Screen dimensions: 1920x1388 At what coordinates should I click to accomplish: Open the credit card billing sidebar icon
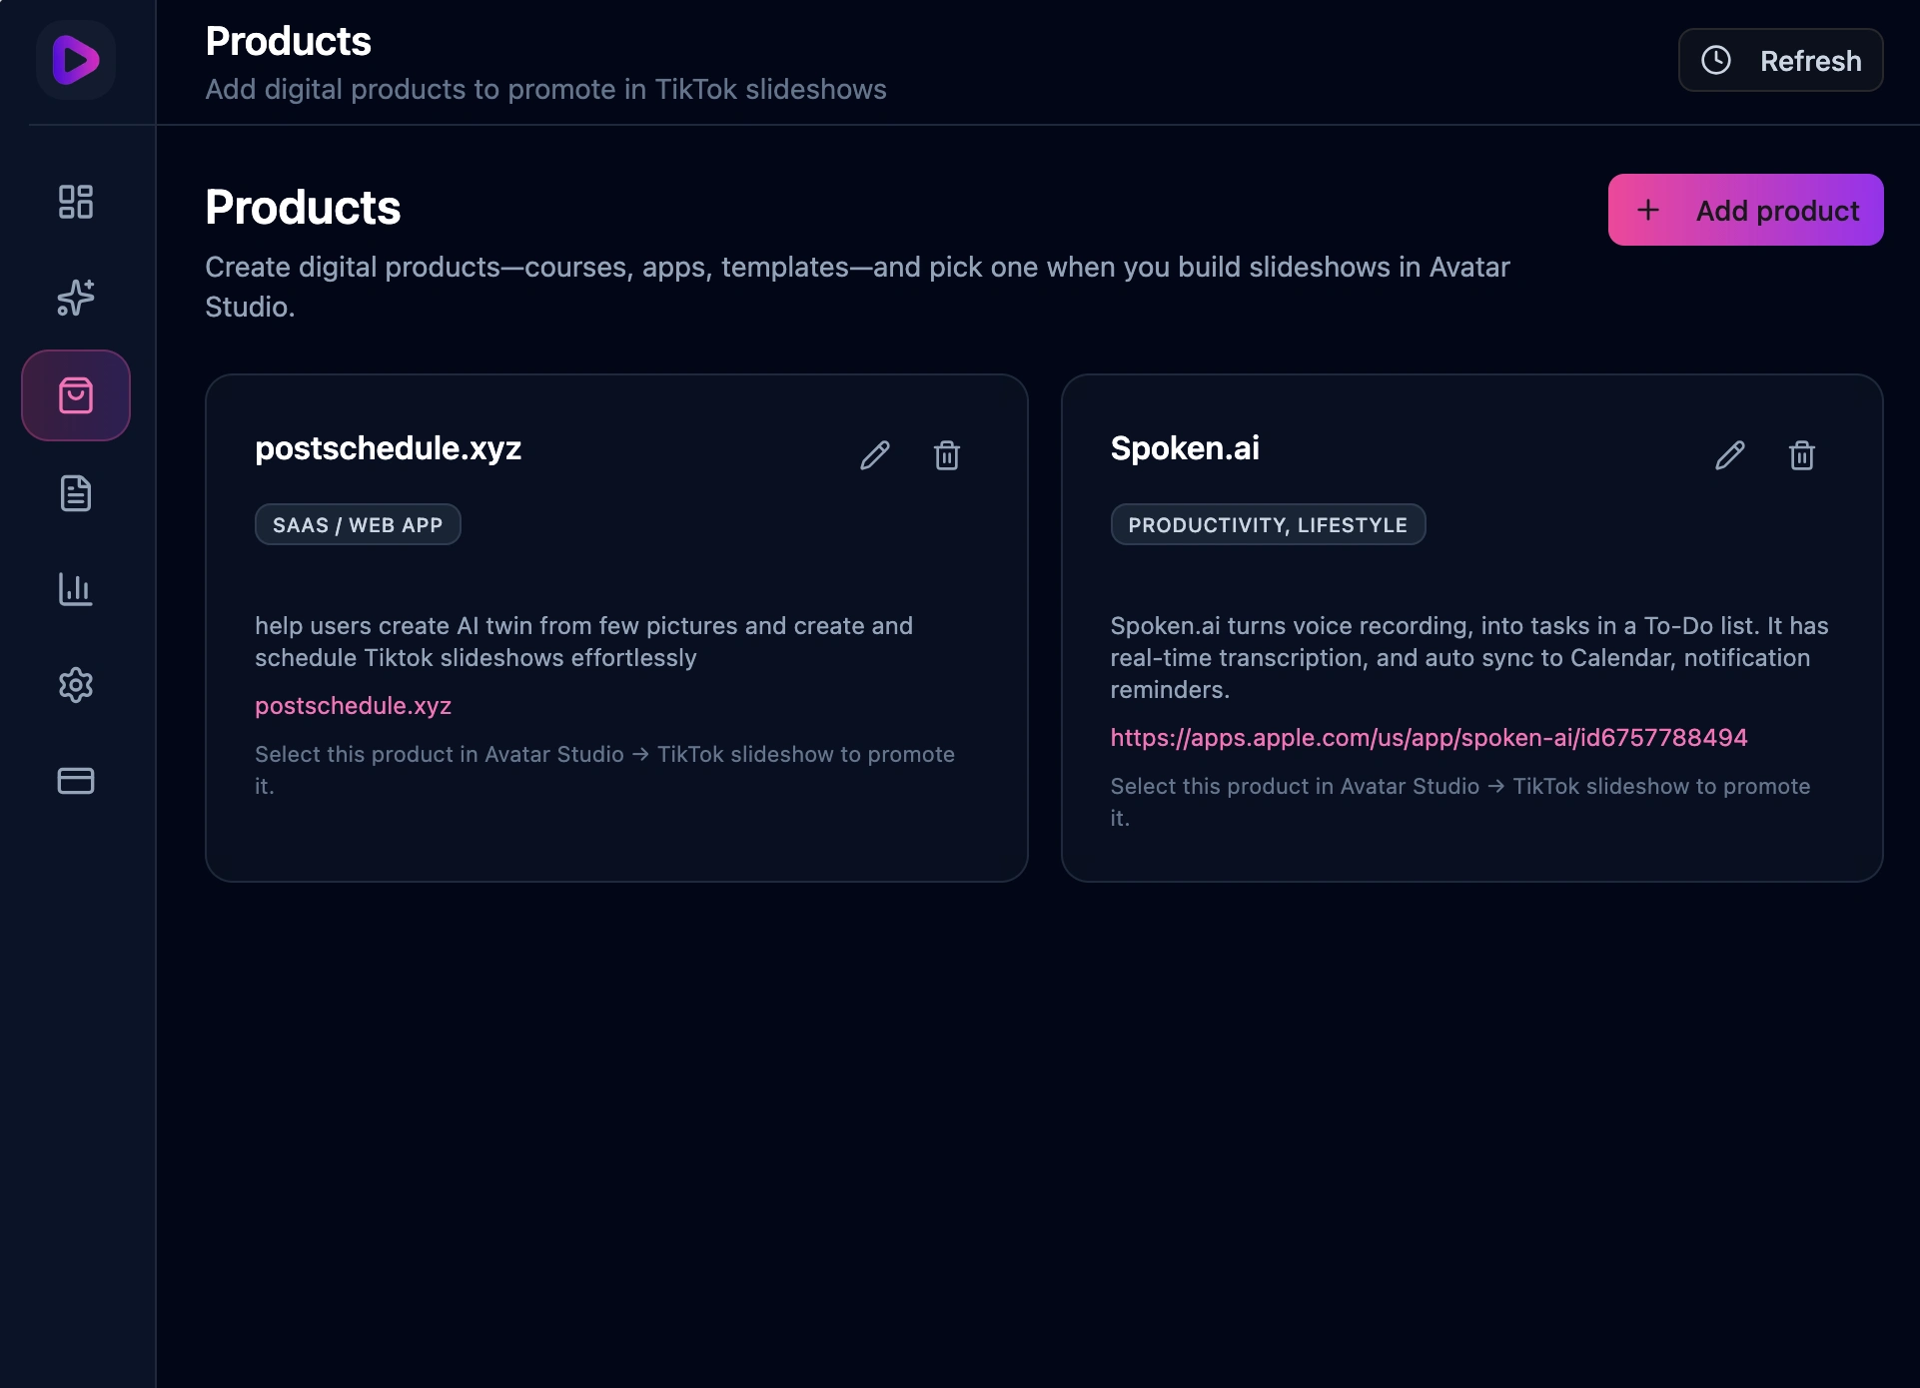coord(76,781)
